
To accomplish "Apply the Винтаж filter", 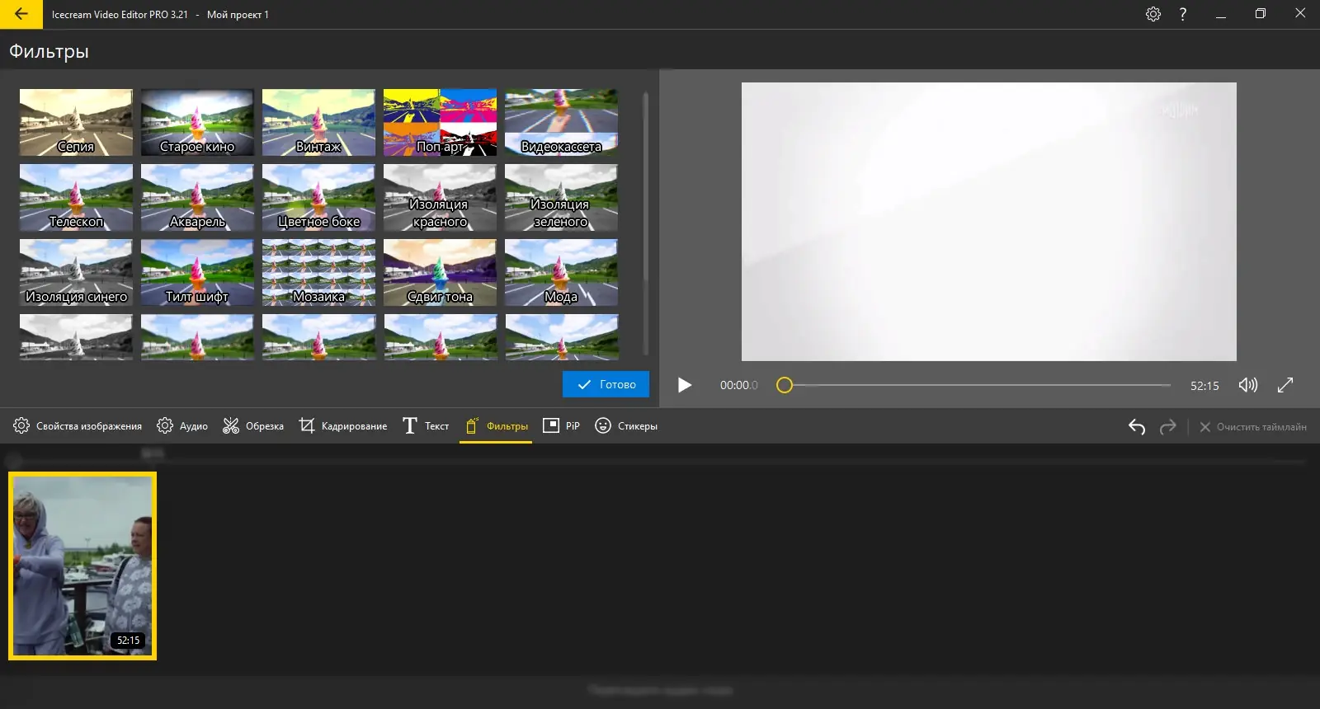I will [318, 123].
